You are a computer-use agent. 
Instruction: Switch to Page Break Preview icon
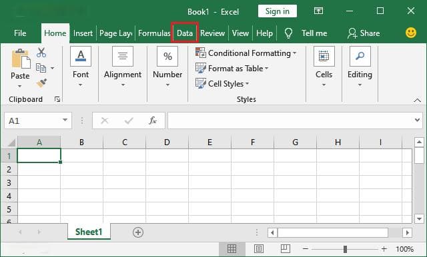tap(285, 249)
